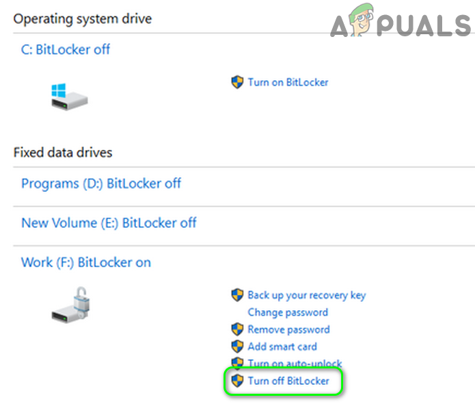Click the Add smart card link
The height and width of the screenshot is (404, 475).
pos(282,346)
